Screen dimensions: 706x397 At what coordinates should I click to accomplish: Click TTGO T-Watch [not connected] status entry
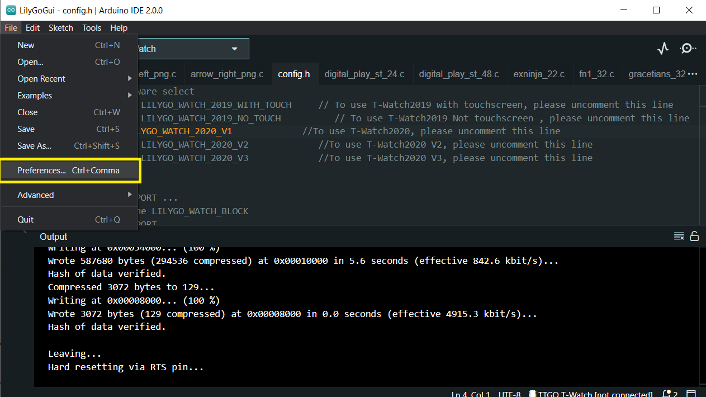tap(591, 394)
